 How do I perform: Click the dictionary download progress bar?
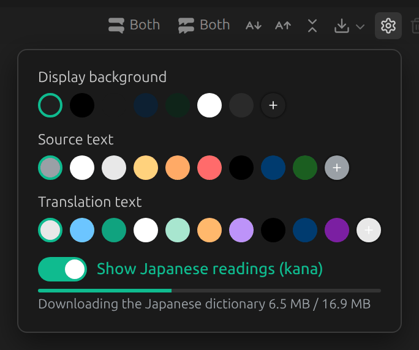coord(209,291)
